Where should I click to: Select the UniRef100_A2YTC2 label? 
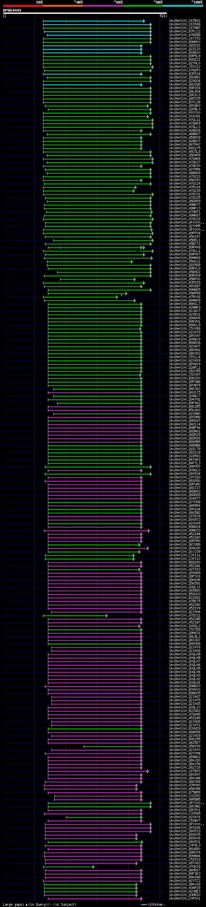tap(185, 881)
